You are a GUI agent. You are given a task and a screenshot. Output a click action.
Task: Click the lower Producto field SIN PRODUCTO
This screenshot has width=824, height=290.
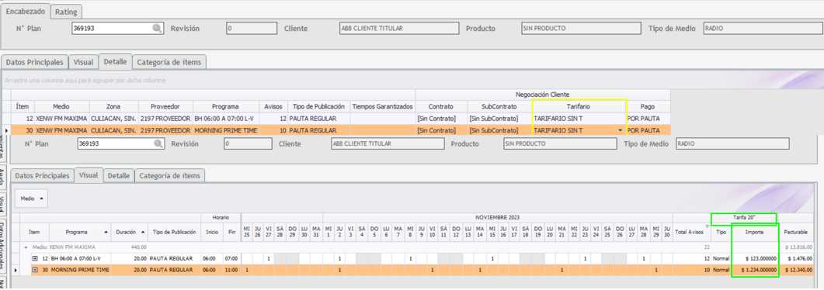pos(559,143)
